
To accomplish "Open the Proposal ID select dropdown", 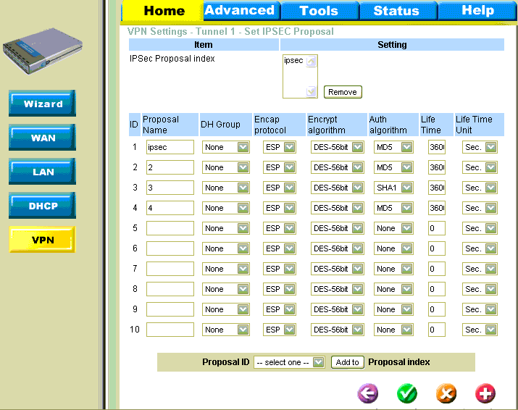I will point(289,362).
